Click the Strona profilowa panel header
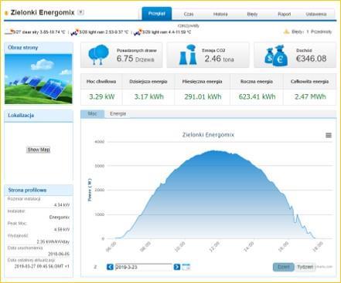 (39, 190)
